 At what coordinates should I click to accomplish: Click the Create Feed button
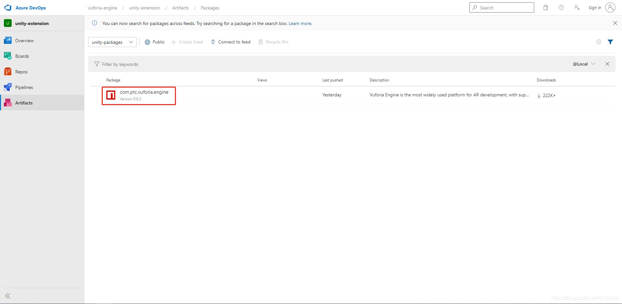click(x=187, y=42)
